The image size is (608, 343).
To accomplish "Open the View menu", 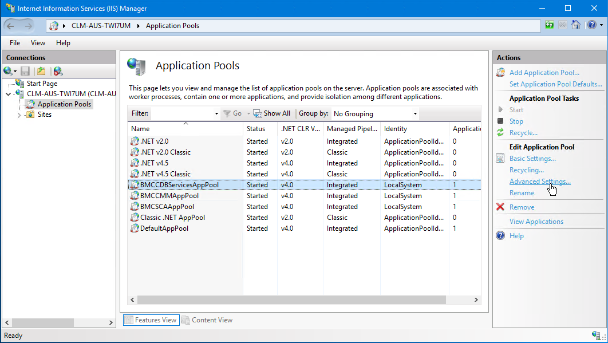I will [x=38, y=43].
